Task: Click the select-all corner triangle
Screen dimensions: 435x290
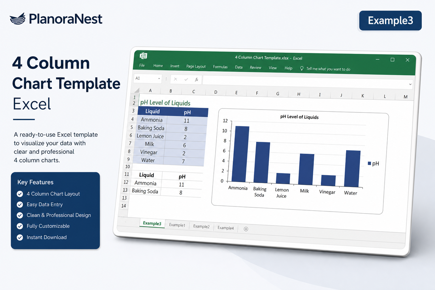Action: click(x=137, y=90)
